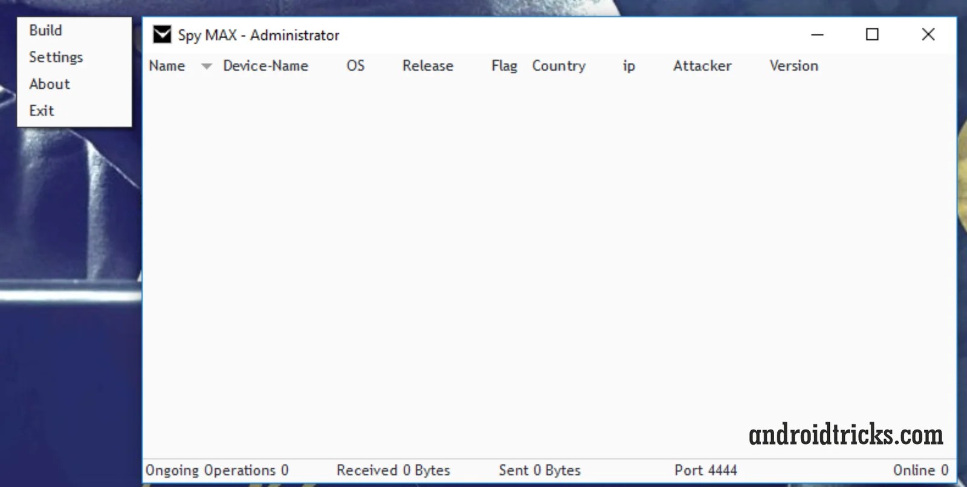Maximize the Spy MAX window
Image resolution: width=967 pixels, height=487 pixels.
[872, 34]
